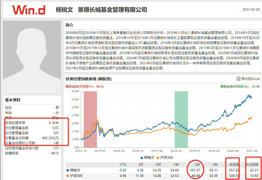The image size is (262, 180).
Task: Click the 年化回报 column header
Action: click(252, 165)
